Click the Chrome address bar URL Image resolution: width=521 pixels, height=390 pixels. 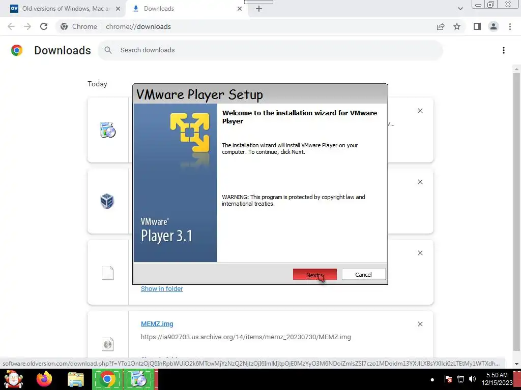click(x=138, y=26)
